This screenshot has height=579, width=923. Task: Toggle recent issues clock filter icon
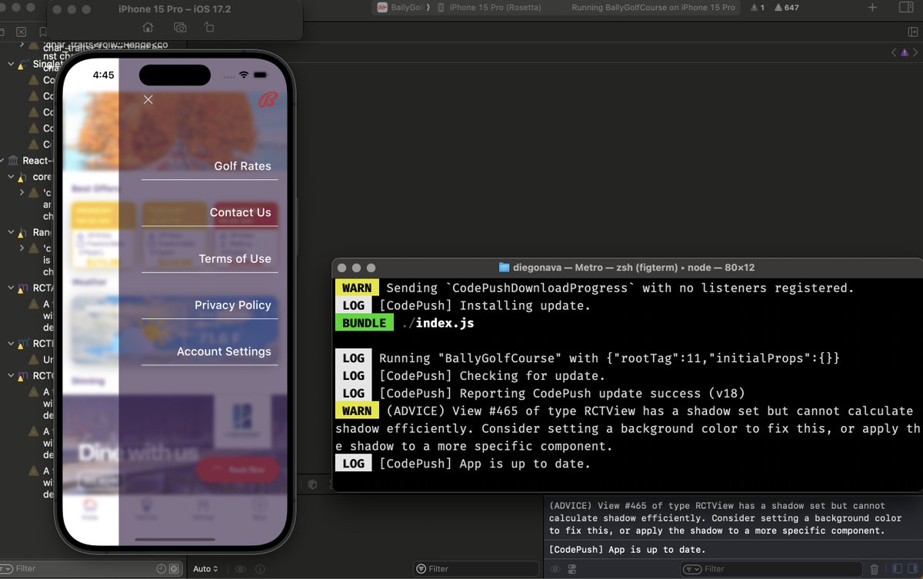[x=161, y=569]
